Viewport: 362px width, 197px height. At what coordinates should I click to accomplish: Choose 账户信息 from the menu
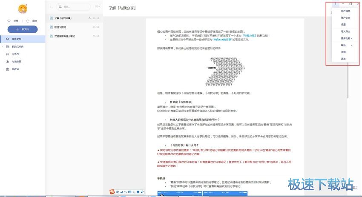pyautogui.click(x=345, y=11)
